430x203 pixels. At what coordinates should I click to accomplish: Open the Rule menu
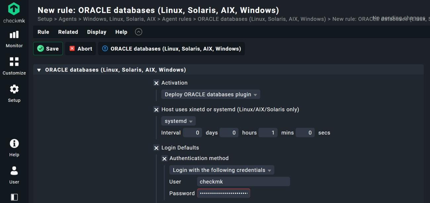43,32
